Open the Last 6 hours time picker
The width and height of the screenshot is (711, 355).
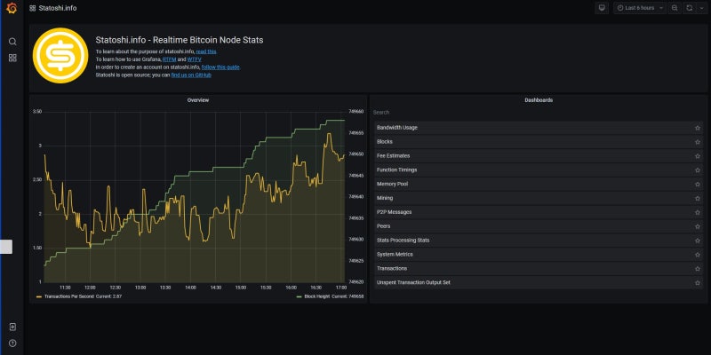(x=640, y=8)
